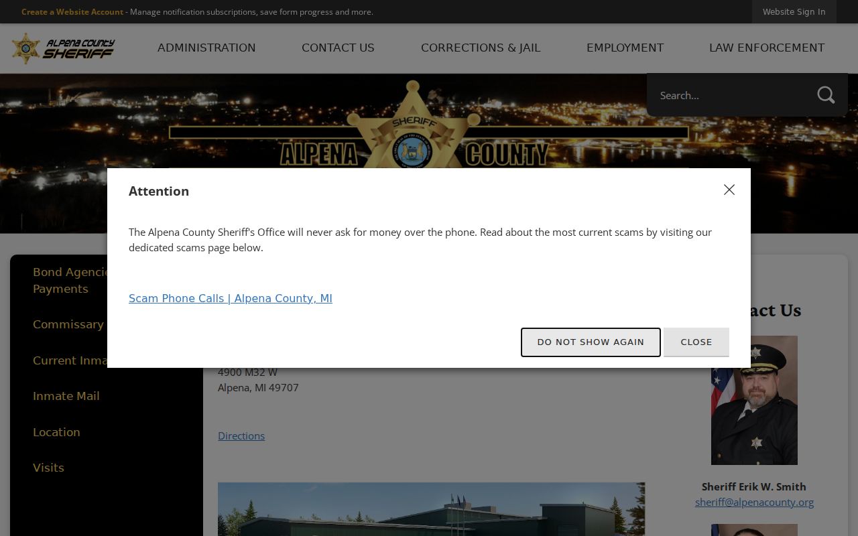Open the Corrections & Jail menu
Viewport: 858px width, 536px height.
click(x=481, y=48)
